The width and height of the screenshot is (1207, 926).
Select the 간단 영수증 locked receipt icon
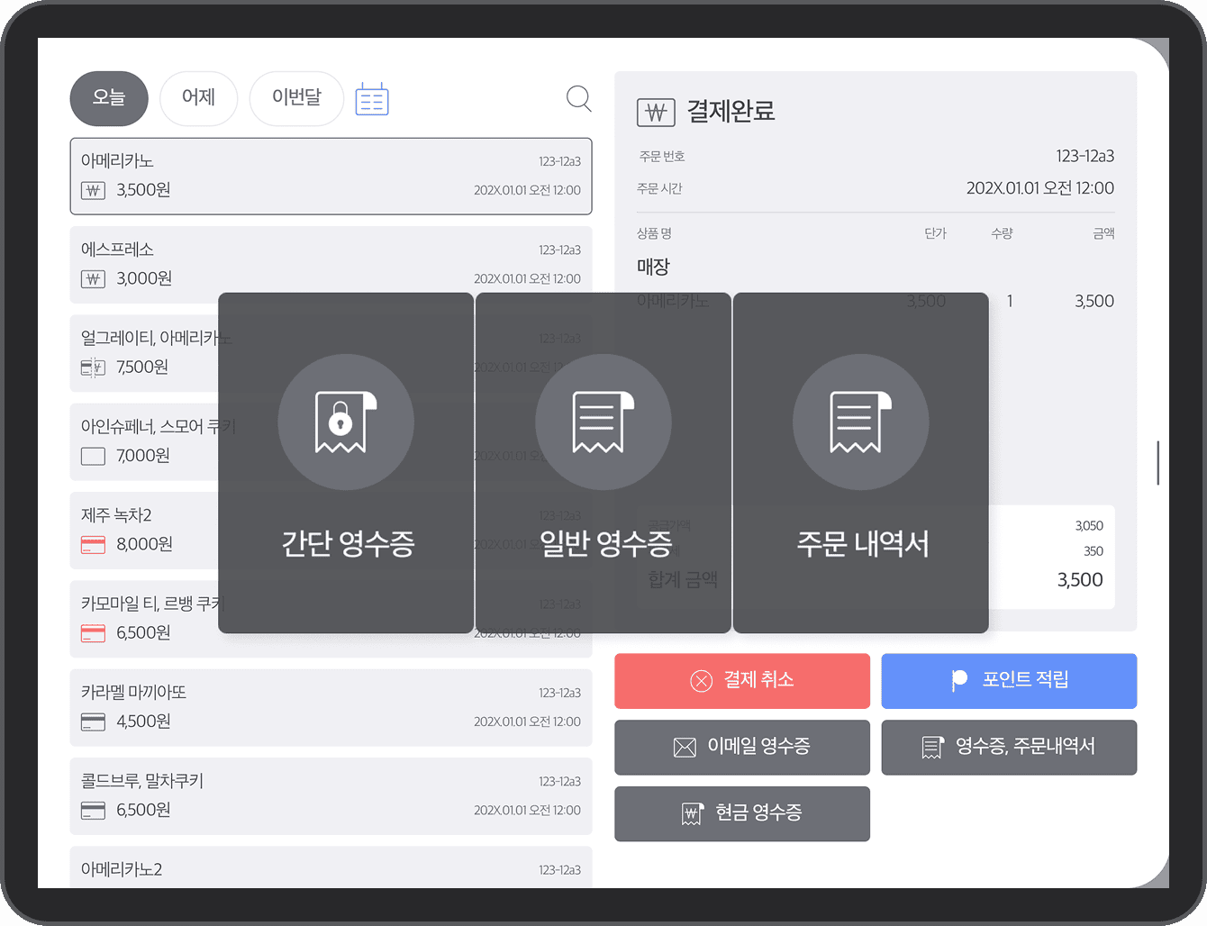[346, 422]
